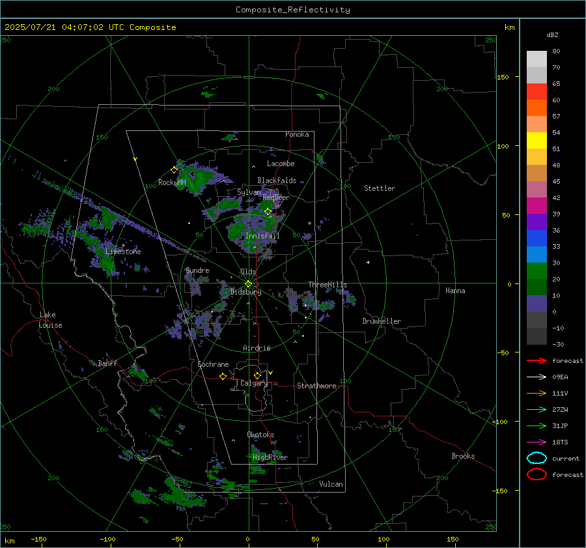Click the Hanna city label

click(x=455, y=291)
